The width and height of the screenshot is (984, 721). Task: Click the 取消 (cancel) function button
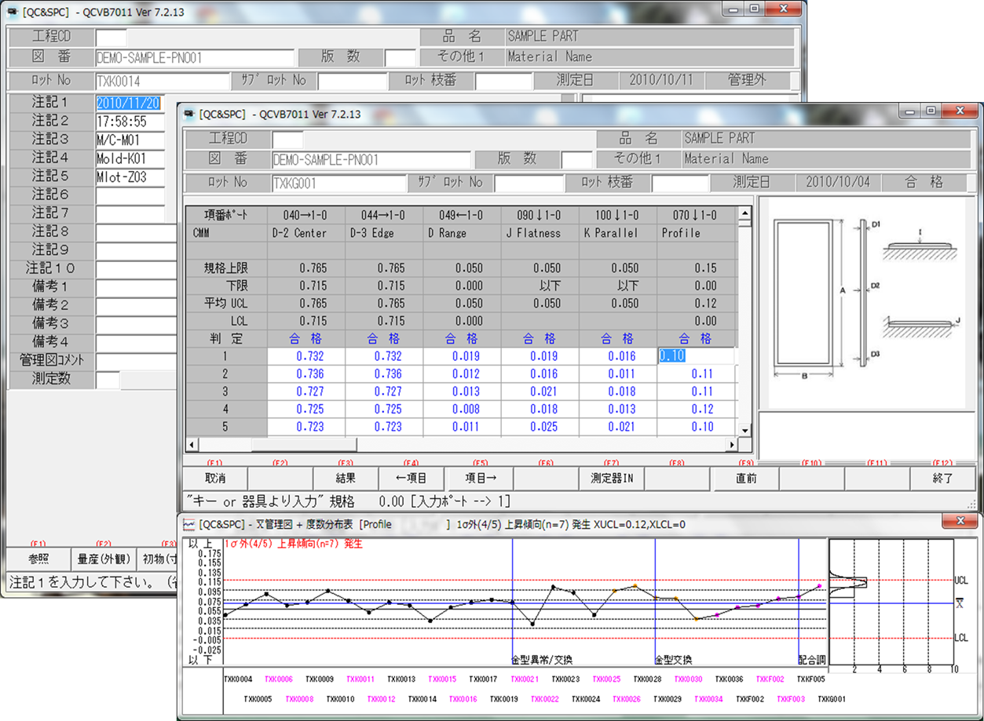tap(215, 478)
